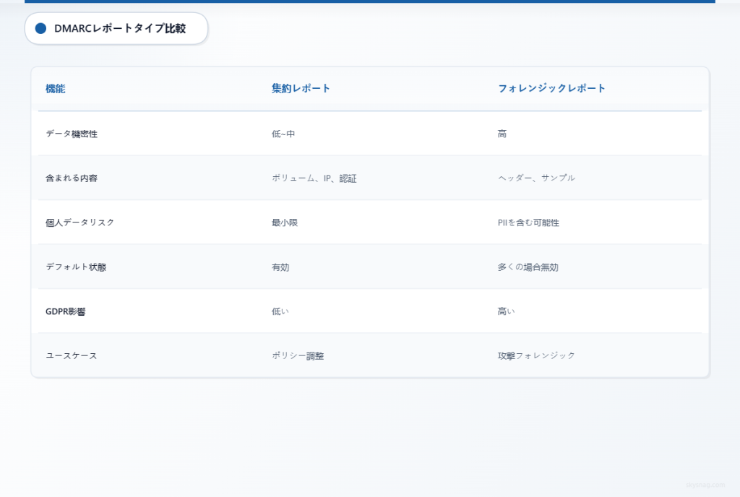Click the ポリシー調整 cell
The image size is (740, 497).
pos(298,355)
